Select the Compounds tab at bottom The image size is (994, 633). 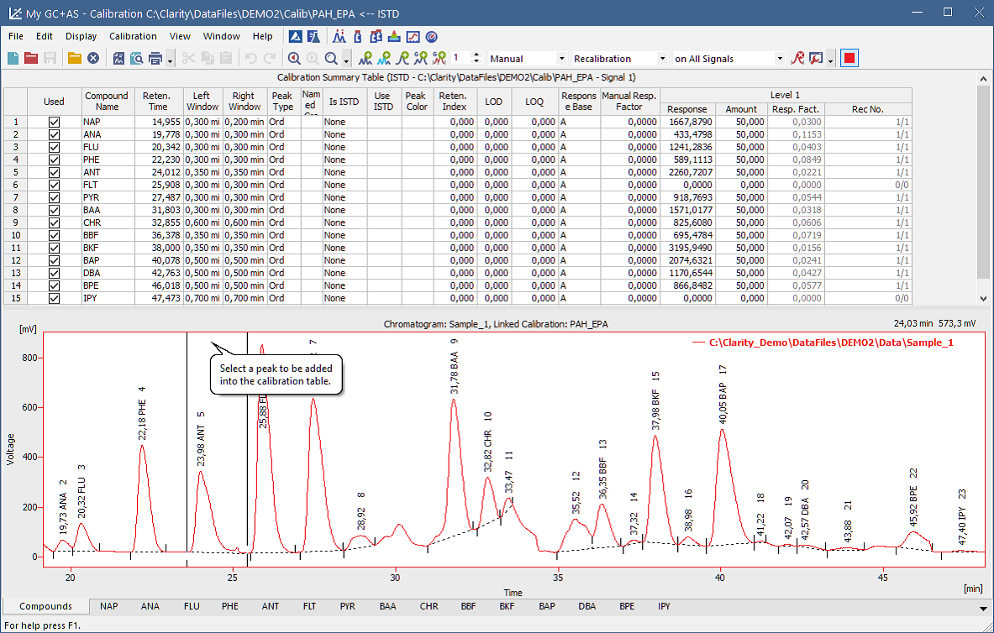[45, 605]
